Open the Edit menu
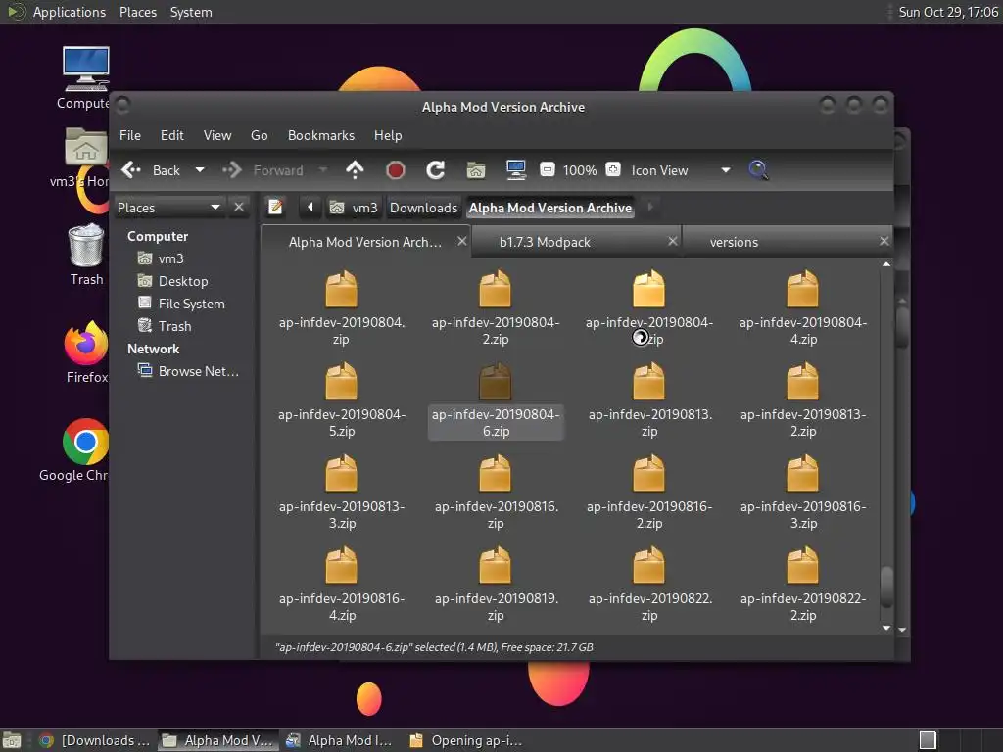 [x=171, y=135]
